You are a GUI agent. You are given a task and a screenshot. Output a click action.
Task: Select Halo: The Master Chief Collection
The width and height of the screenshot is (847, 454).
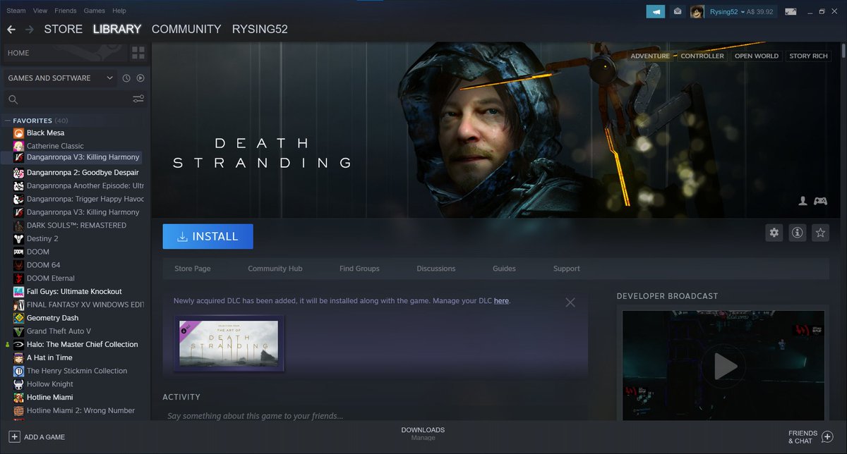pos(82,344)
